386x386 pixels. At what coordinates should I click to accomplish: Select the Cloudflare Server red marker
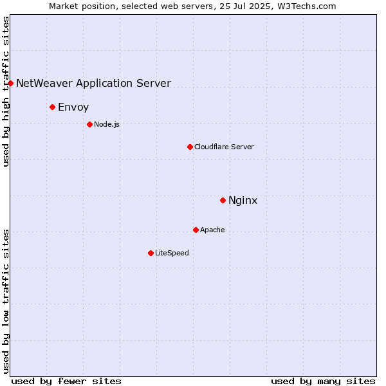[x=190, y=147]
